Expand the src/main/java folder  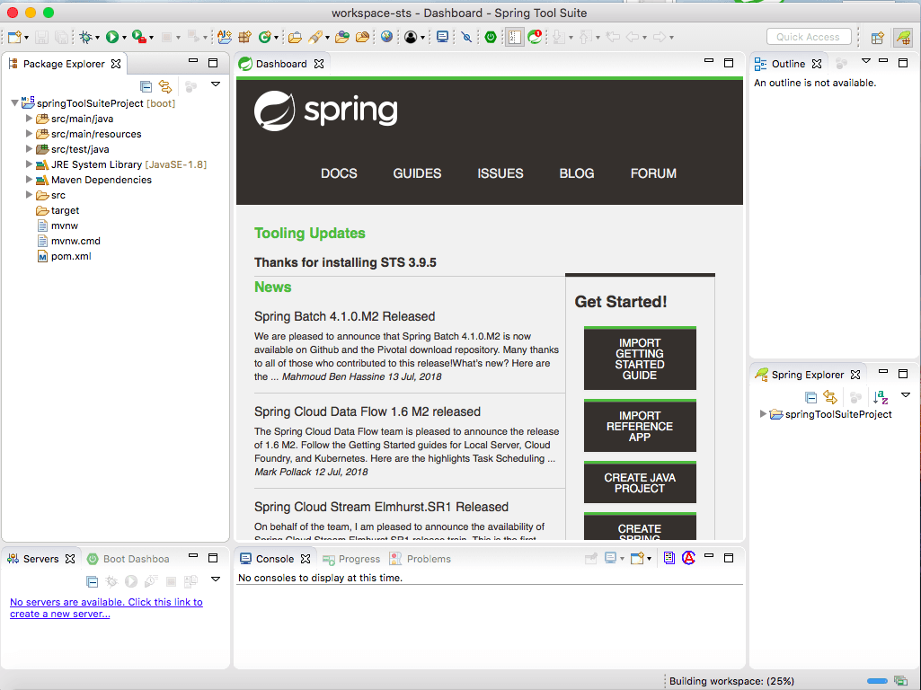coord(29,118)
